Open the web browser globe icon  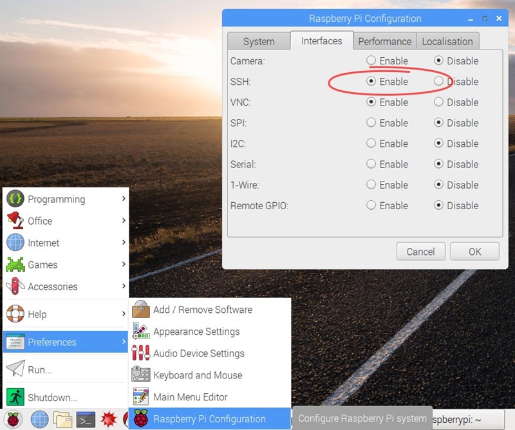pos(39,419)
